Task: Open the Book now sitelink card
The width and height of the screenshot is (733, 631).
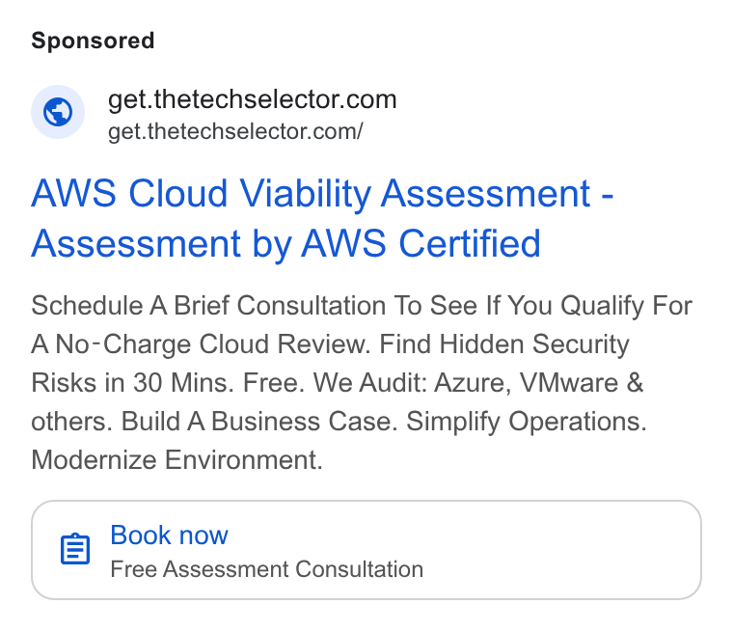Action: click(366, 550)
